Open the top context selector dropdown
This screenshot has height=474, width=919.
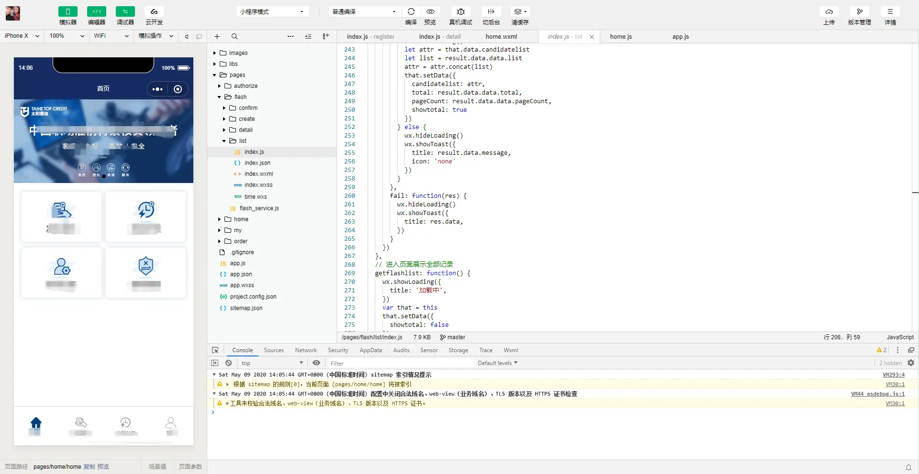(x=272, y=363)
